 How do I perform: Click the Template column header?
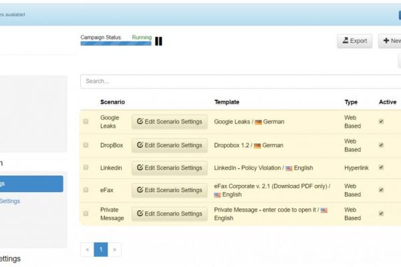(x=227, y=102)
